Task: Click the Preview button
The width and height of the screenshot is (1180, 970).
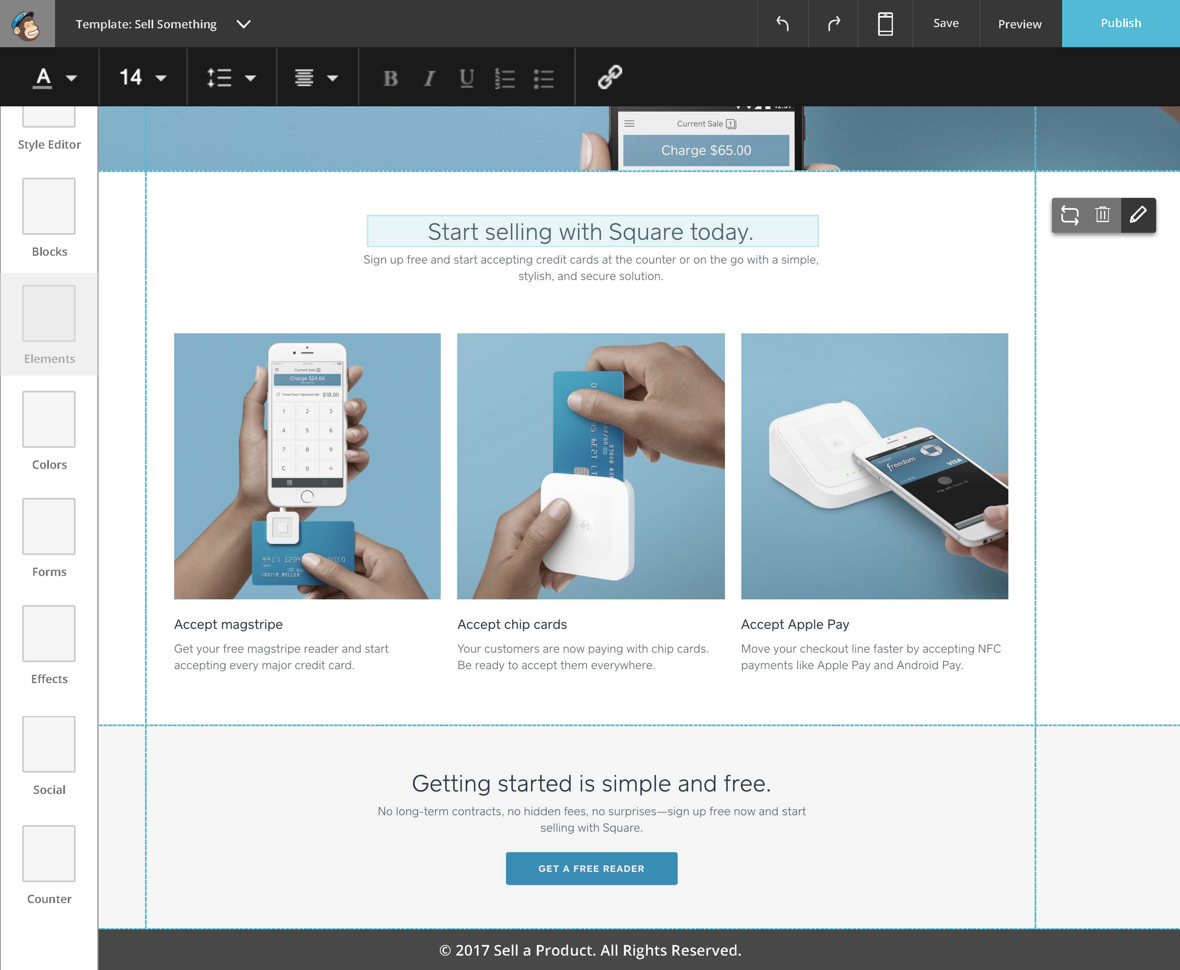Action: tap(1020, 24)
